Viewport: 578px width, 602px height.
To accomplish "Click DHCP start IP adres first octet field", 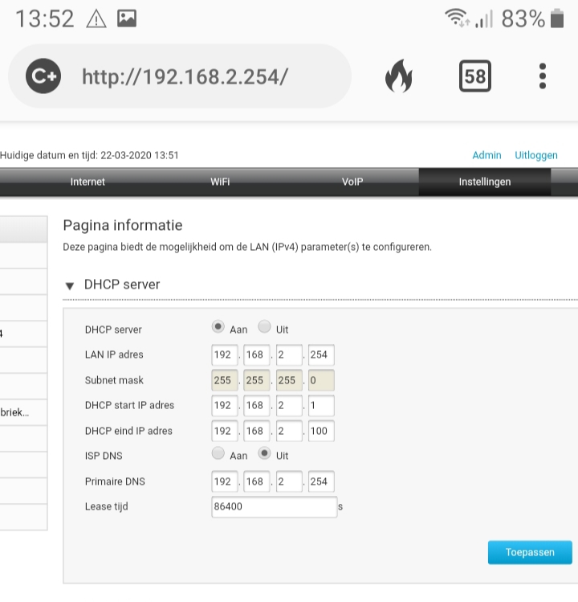I will (225, 405).
